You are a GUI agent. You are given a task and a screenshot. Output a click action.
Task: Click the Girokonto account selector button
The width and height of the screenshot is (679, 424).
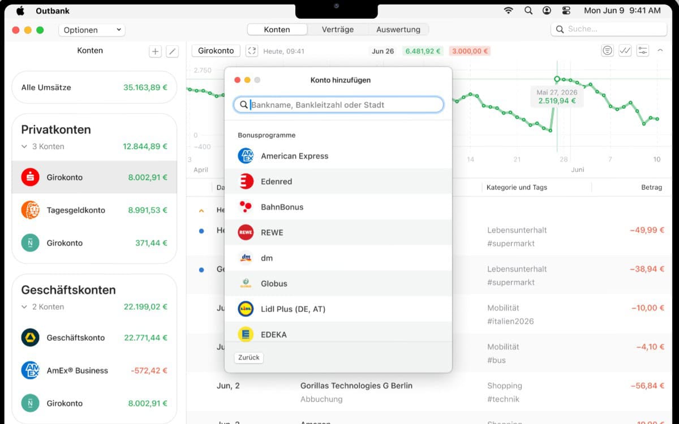(x=216, y=51)
